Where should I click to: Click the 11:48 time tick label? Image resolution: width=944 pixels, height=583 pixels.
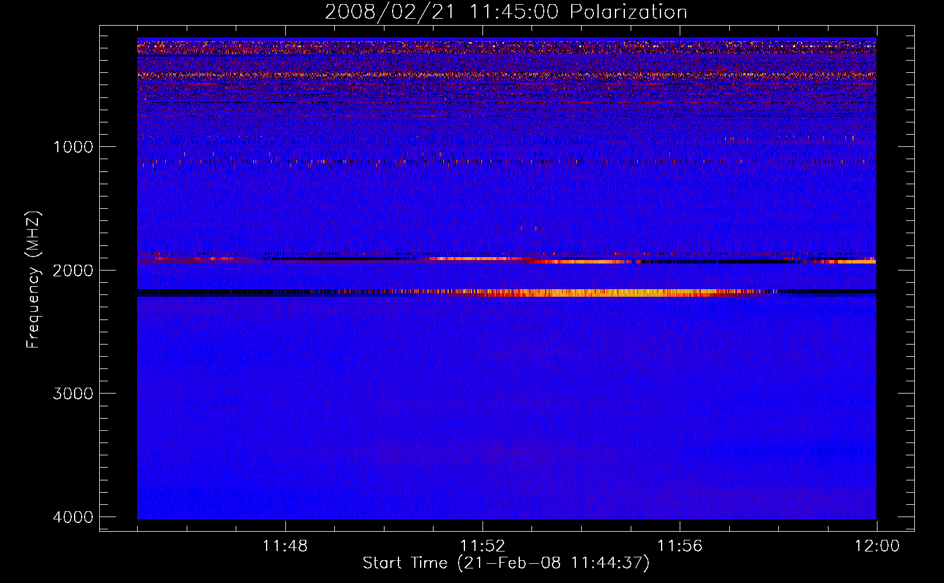285,546
